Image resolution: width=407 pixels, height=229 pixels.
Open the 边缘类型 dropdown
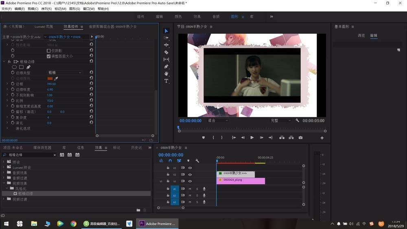[x=64, y=72]
